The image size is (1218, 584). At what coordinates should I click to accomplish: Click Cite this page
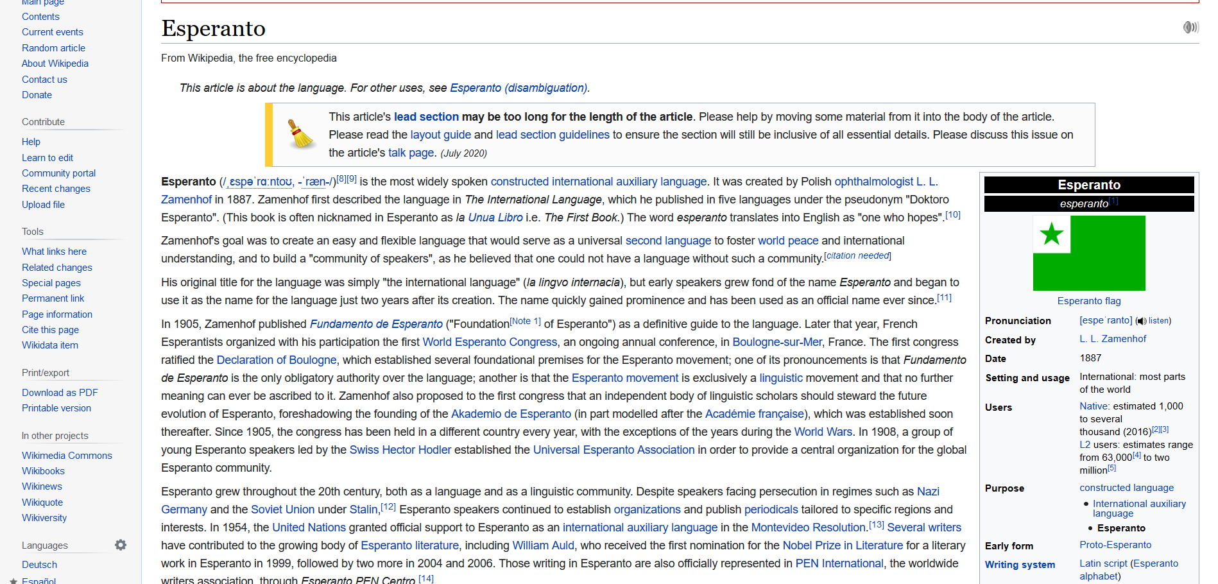pyautogui.click(x=50, y=330)
